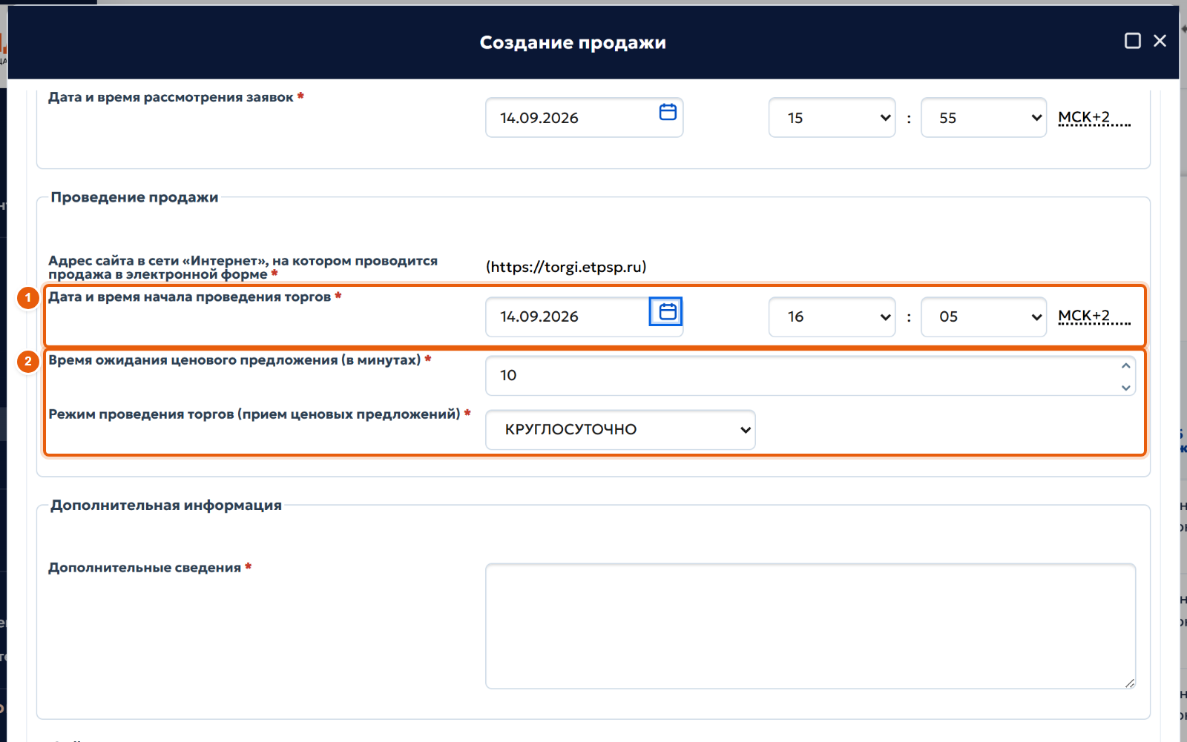
Task: Open the minutes dropdown showing 55
Action: tap(984, 118)
